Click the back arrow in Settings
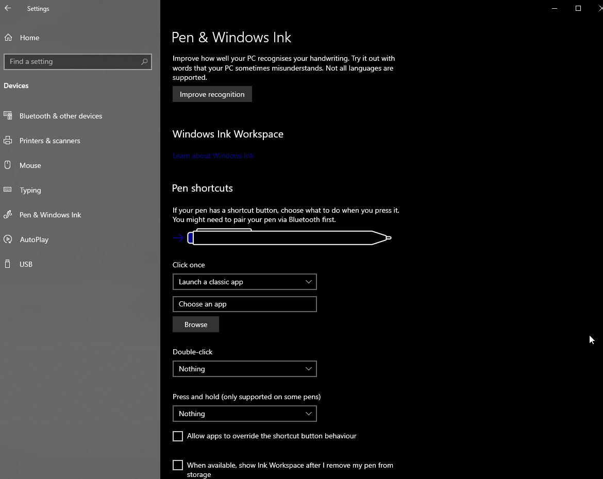This screenshot has width=603, height=479. tap(8, 8)
